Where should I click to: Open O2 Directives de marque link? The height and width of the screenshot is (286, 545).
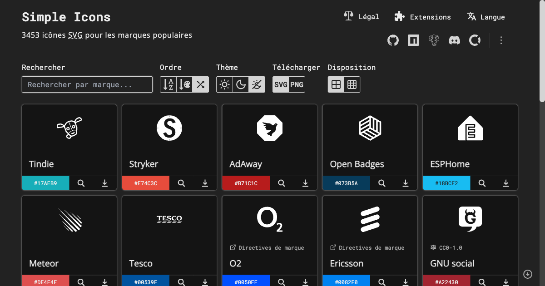(267, 248)
